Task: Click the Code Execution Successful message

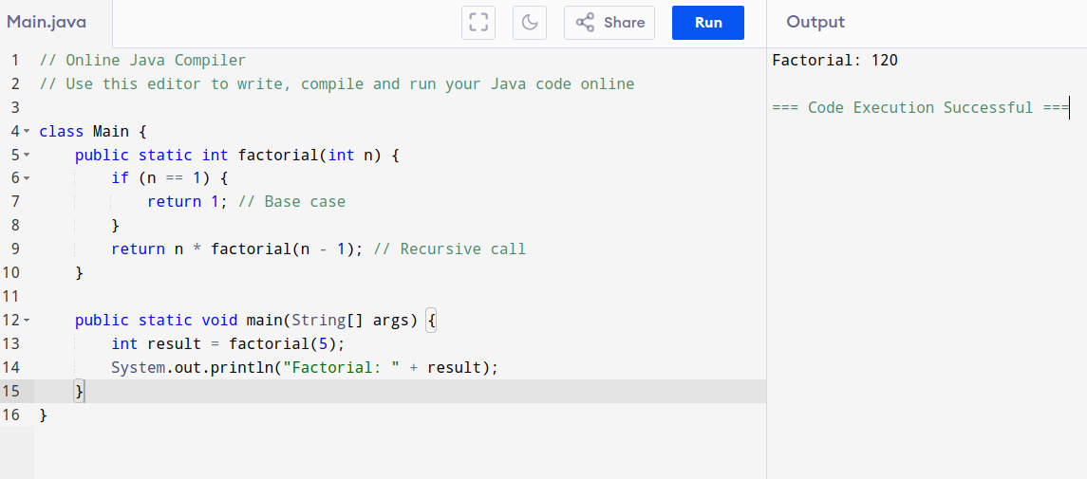Action: coord(920,108)
